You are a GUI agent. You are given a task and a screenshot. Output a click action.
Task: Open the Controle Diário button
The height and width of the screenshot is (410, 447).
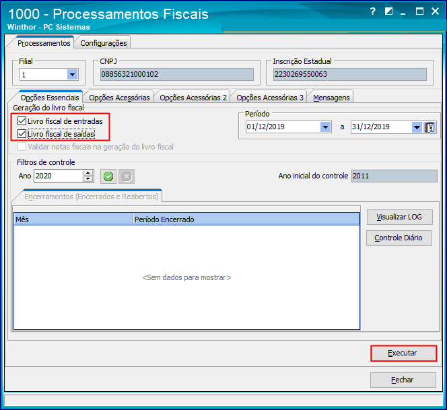pos(399,238)
